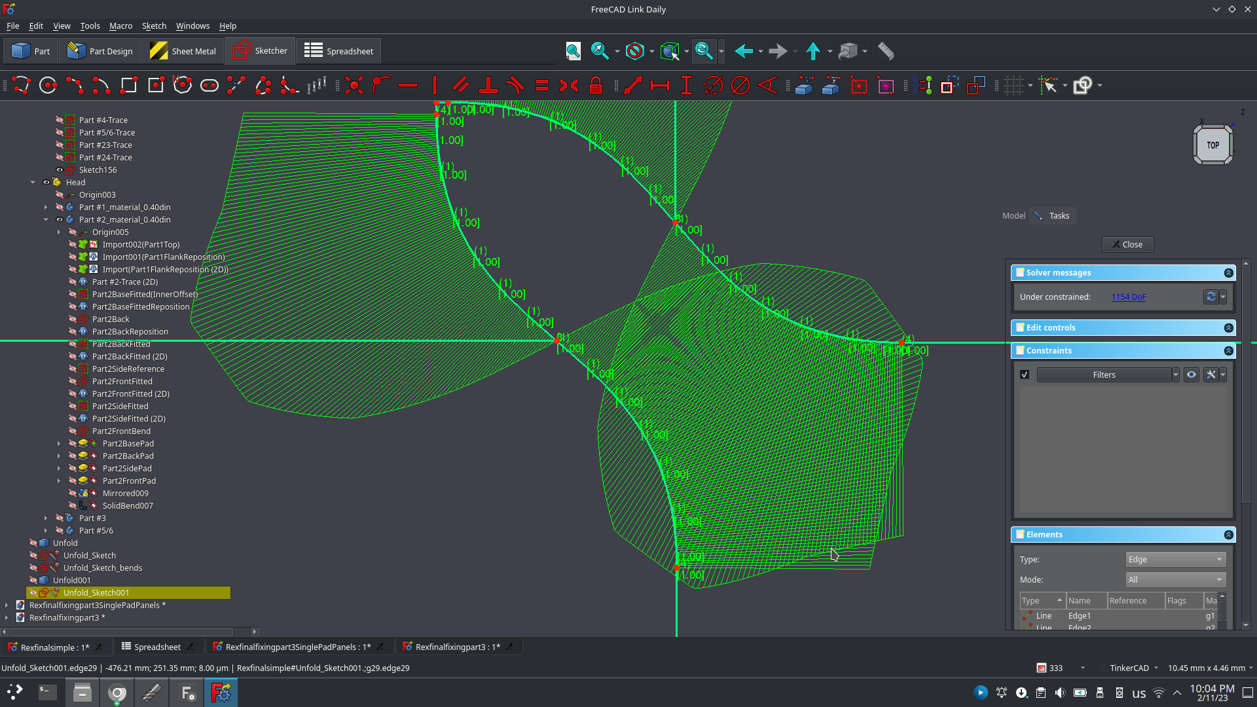Switch to the Model tab
The width and height of the screenshot is (1257, 707).
(x=1013, y=215)
